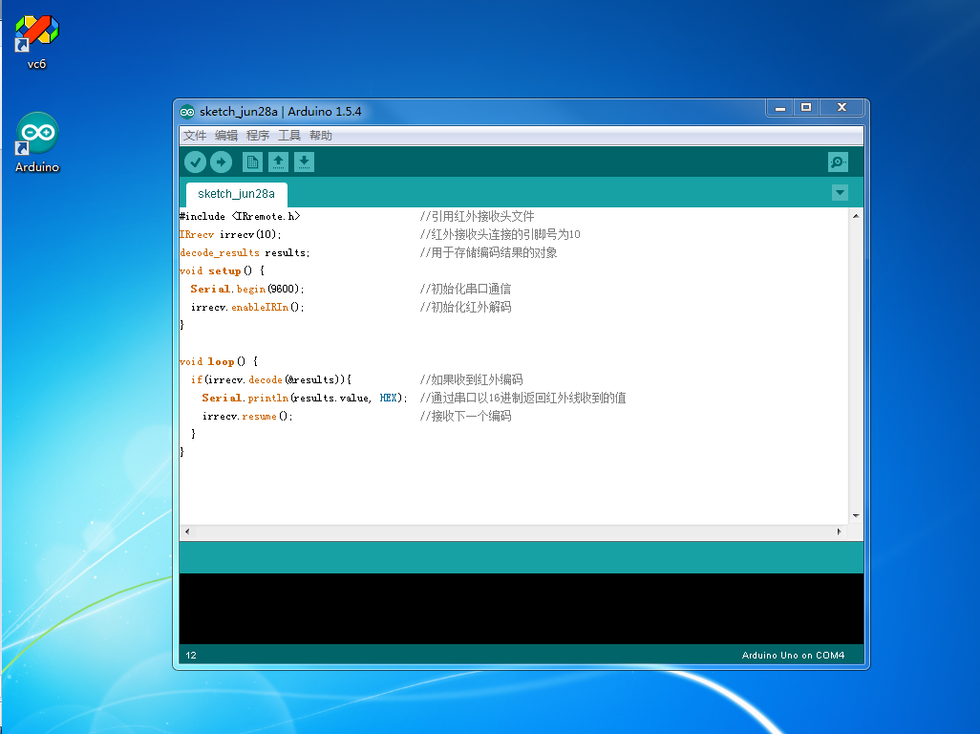Click the comment //接收下一个编码
Image resolution: width=980 pixels, height=734 pixels.
tap(465, 416)
